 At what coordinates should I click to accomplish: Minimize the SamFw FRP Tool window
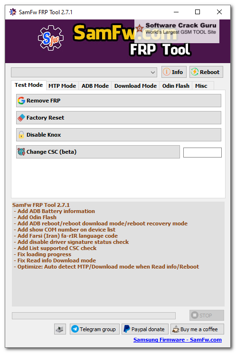(176, 12)
